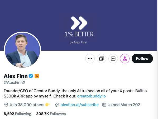Click the calendar icon near Joined date
The height and width of the screenshot is (119, 158).
104,105
